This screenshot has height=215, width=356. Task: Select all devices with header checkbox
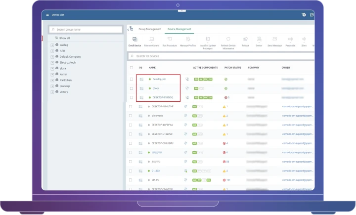click(x=131, y=67)
